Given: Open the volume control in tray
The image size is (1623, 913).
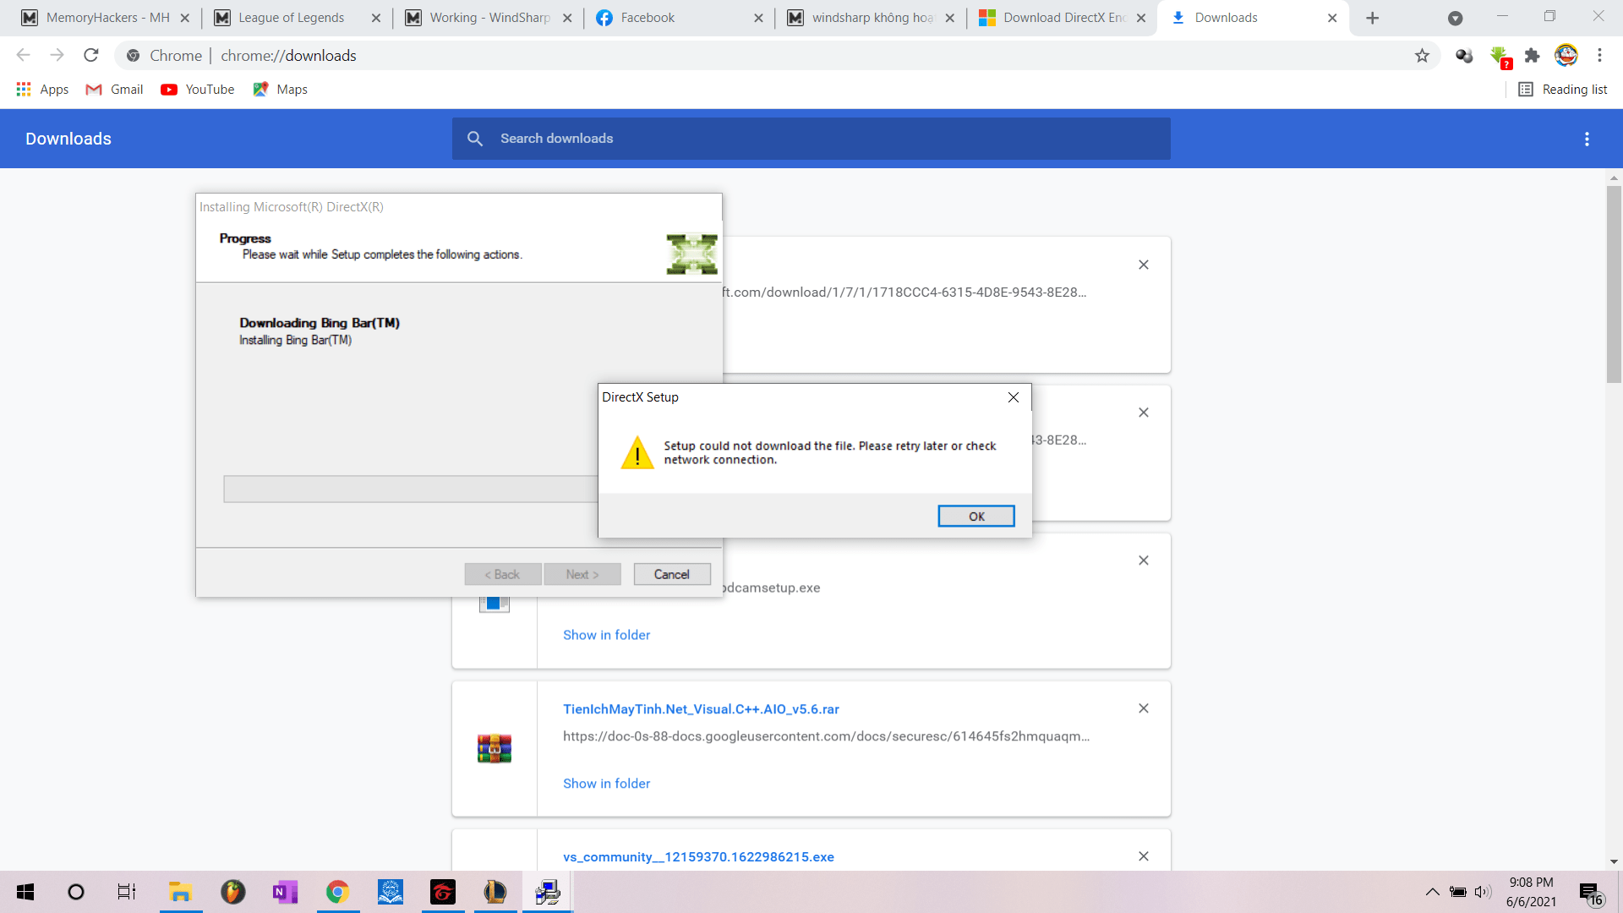Looking at the screenshot, I should (x=1483, y=892).
